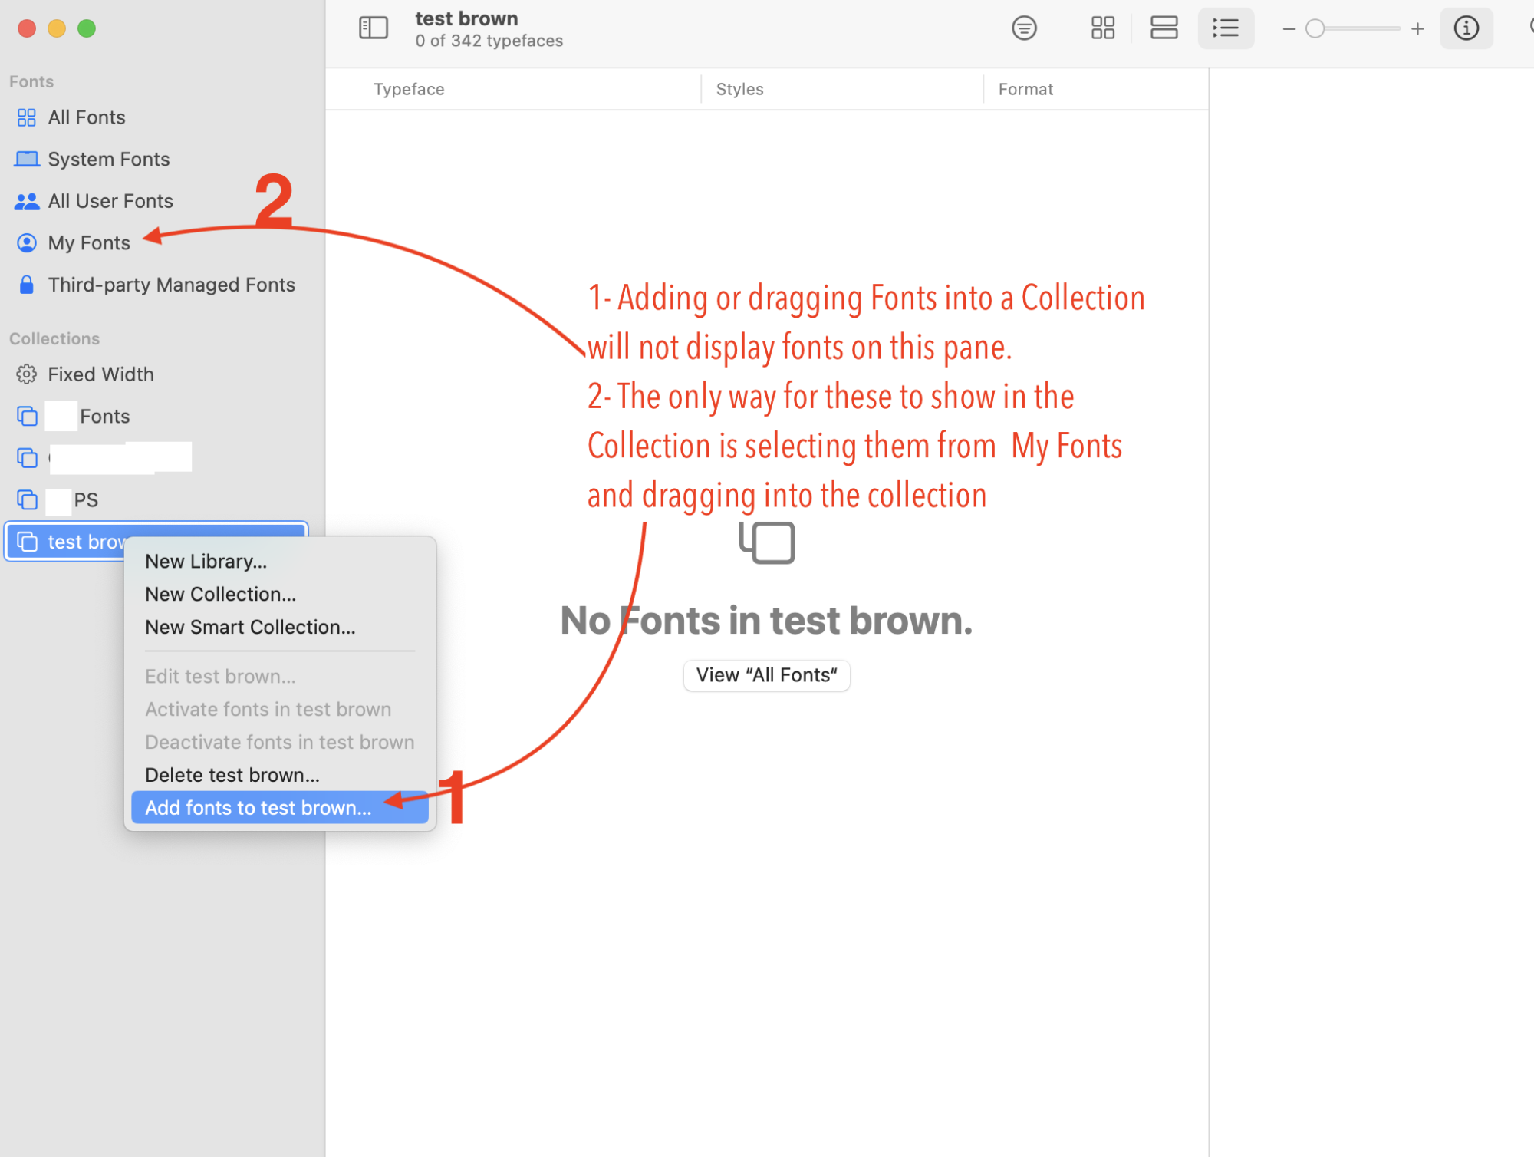Click the View "All Fonts" button
This screenshot has width=1534, height=1157.
(x=766, y=675)
